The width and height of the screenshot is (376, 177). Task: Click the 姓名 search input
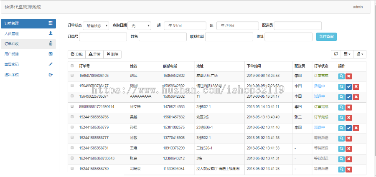click(163, 37)
